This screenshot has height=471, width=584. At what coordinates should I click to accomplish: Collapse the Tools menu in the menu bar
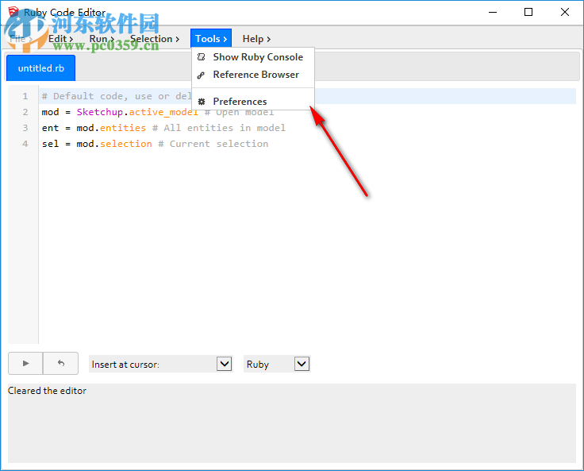point(211,38)
